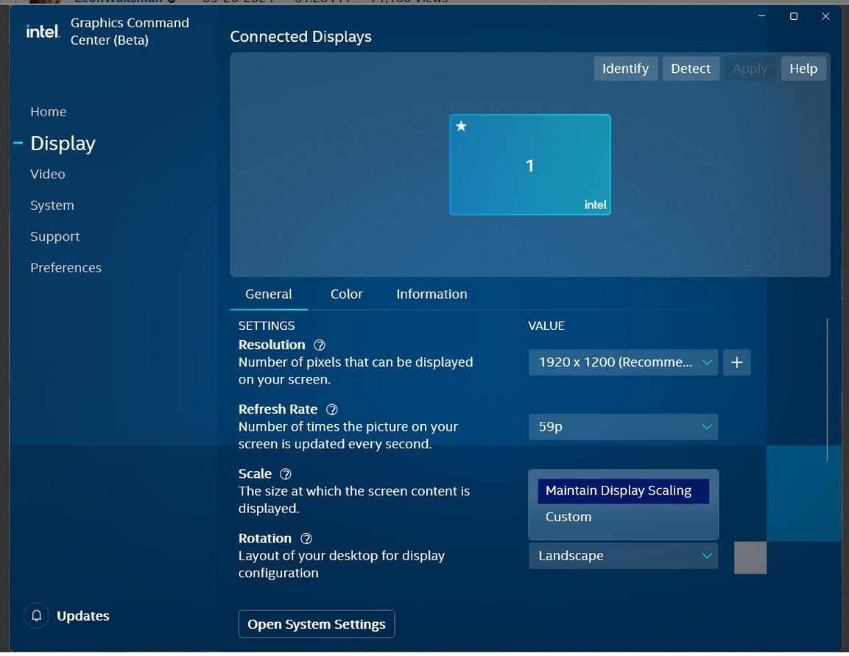Click the gray square beside Rotation dropdown
The image size is (849, 656).
coord(750,557)
